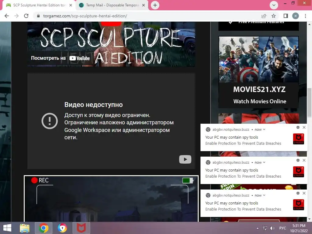Click the video unavailable warning icon

50,121
